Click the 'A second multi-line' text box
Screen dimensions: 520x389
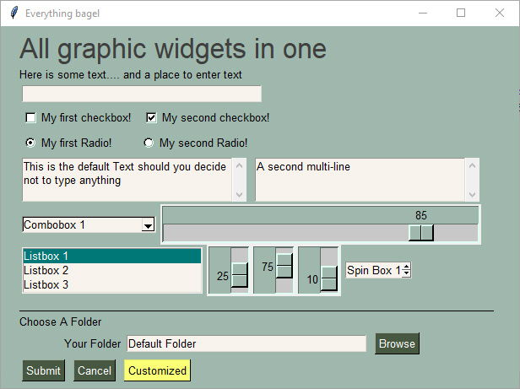click(x=360, y=180)
